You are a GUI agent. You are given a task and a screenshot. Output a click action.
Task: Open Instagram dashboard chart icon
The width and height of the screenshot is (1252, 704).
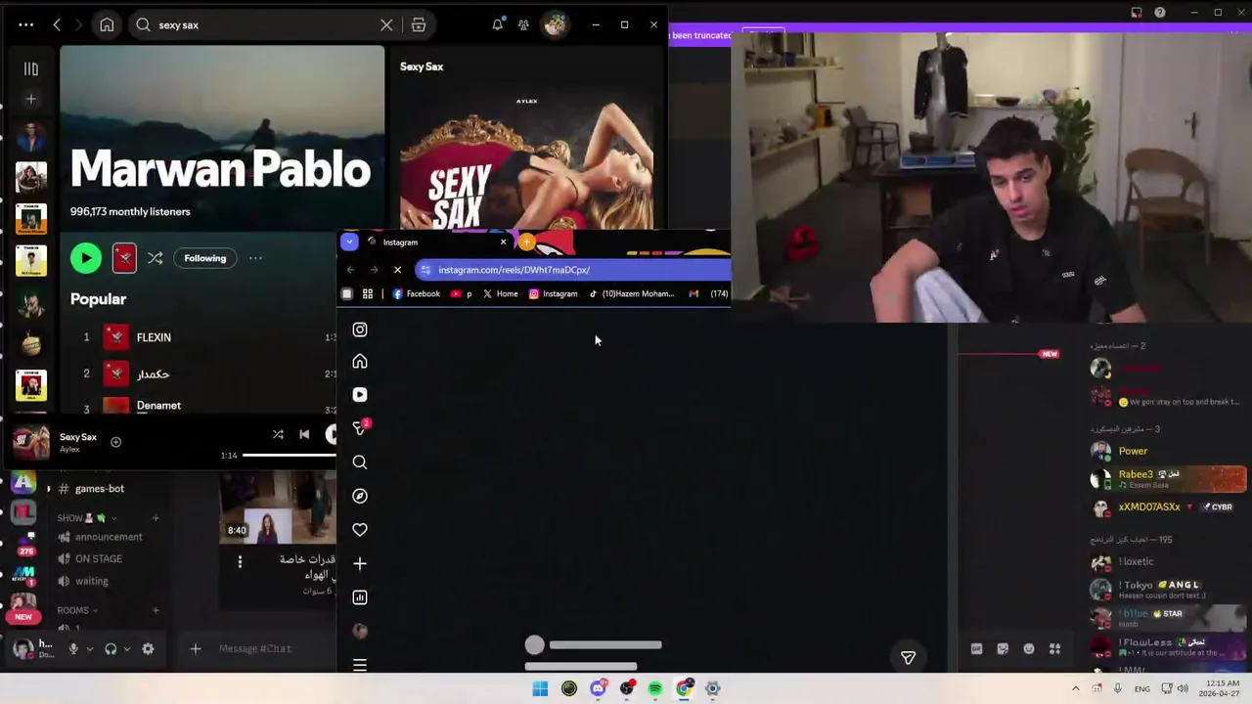[x=360, y=597]
